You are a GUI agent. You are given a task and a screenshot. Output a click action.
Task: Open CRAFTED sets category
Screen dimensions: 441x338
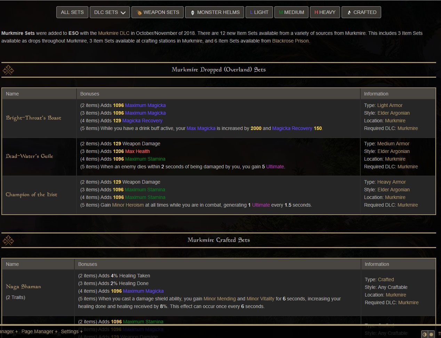click(361, 12)
